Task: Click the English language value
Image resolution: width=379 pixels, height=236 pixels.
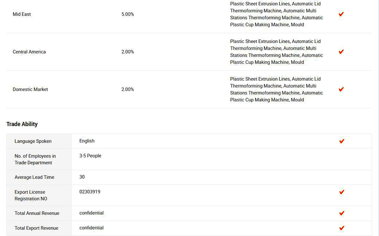Action: (x=87, y=141)
